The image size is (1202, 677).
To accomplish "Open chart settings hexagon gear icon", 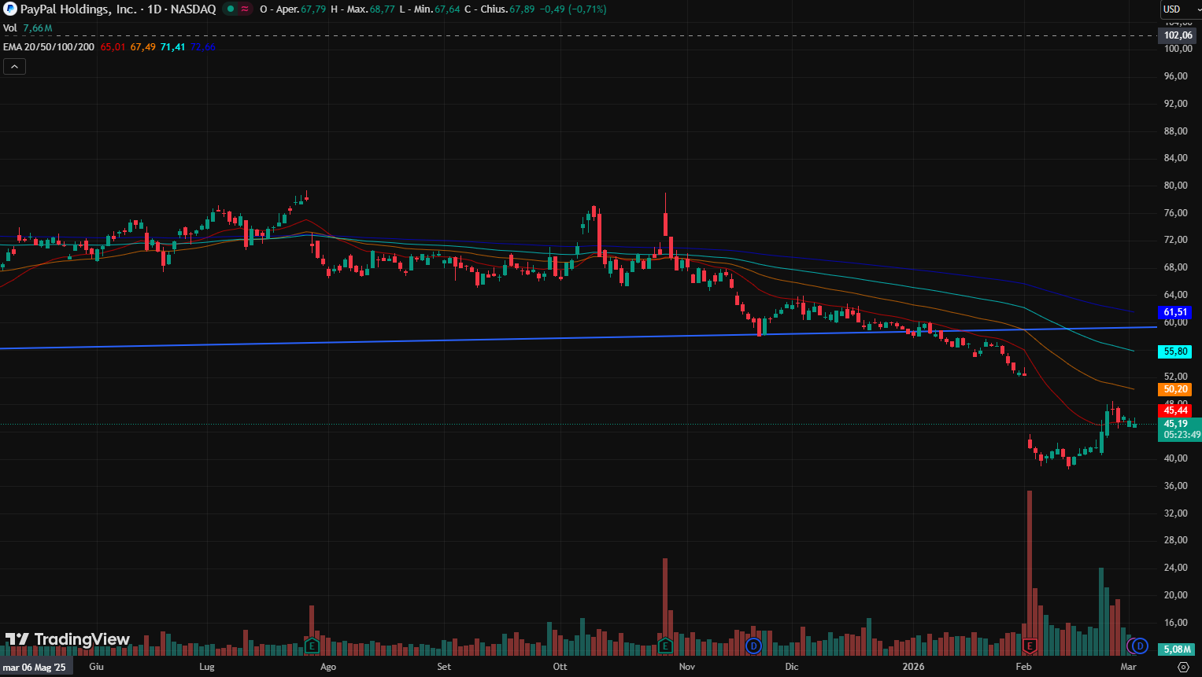I will [1183, 667].
